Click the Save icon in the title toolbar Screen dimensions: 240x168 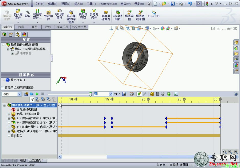tap(173, 4)
